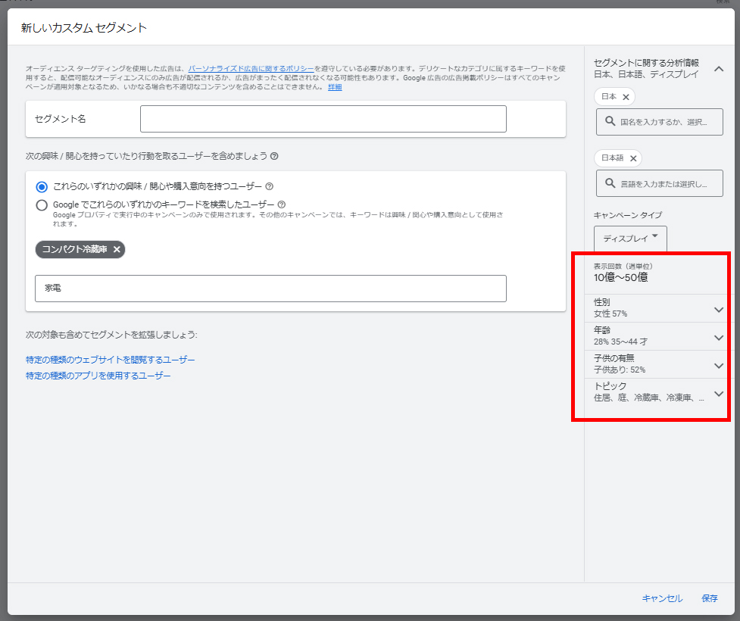Expand the 性別 insight row
740x621 pixels.
pos(719,309)
